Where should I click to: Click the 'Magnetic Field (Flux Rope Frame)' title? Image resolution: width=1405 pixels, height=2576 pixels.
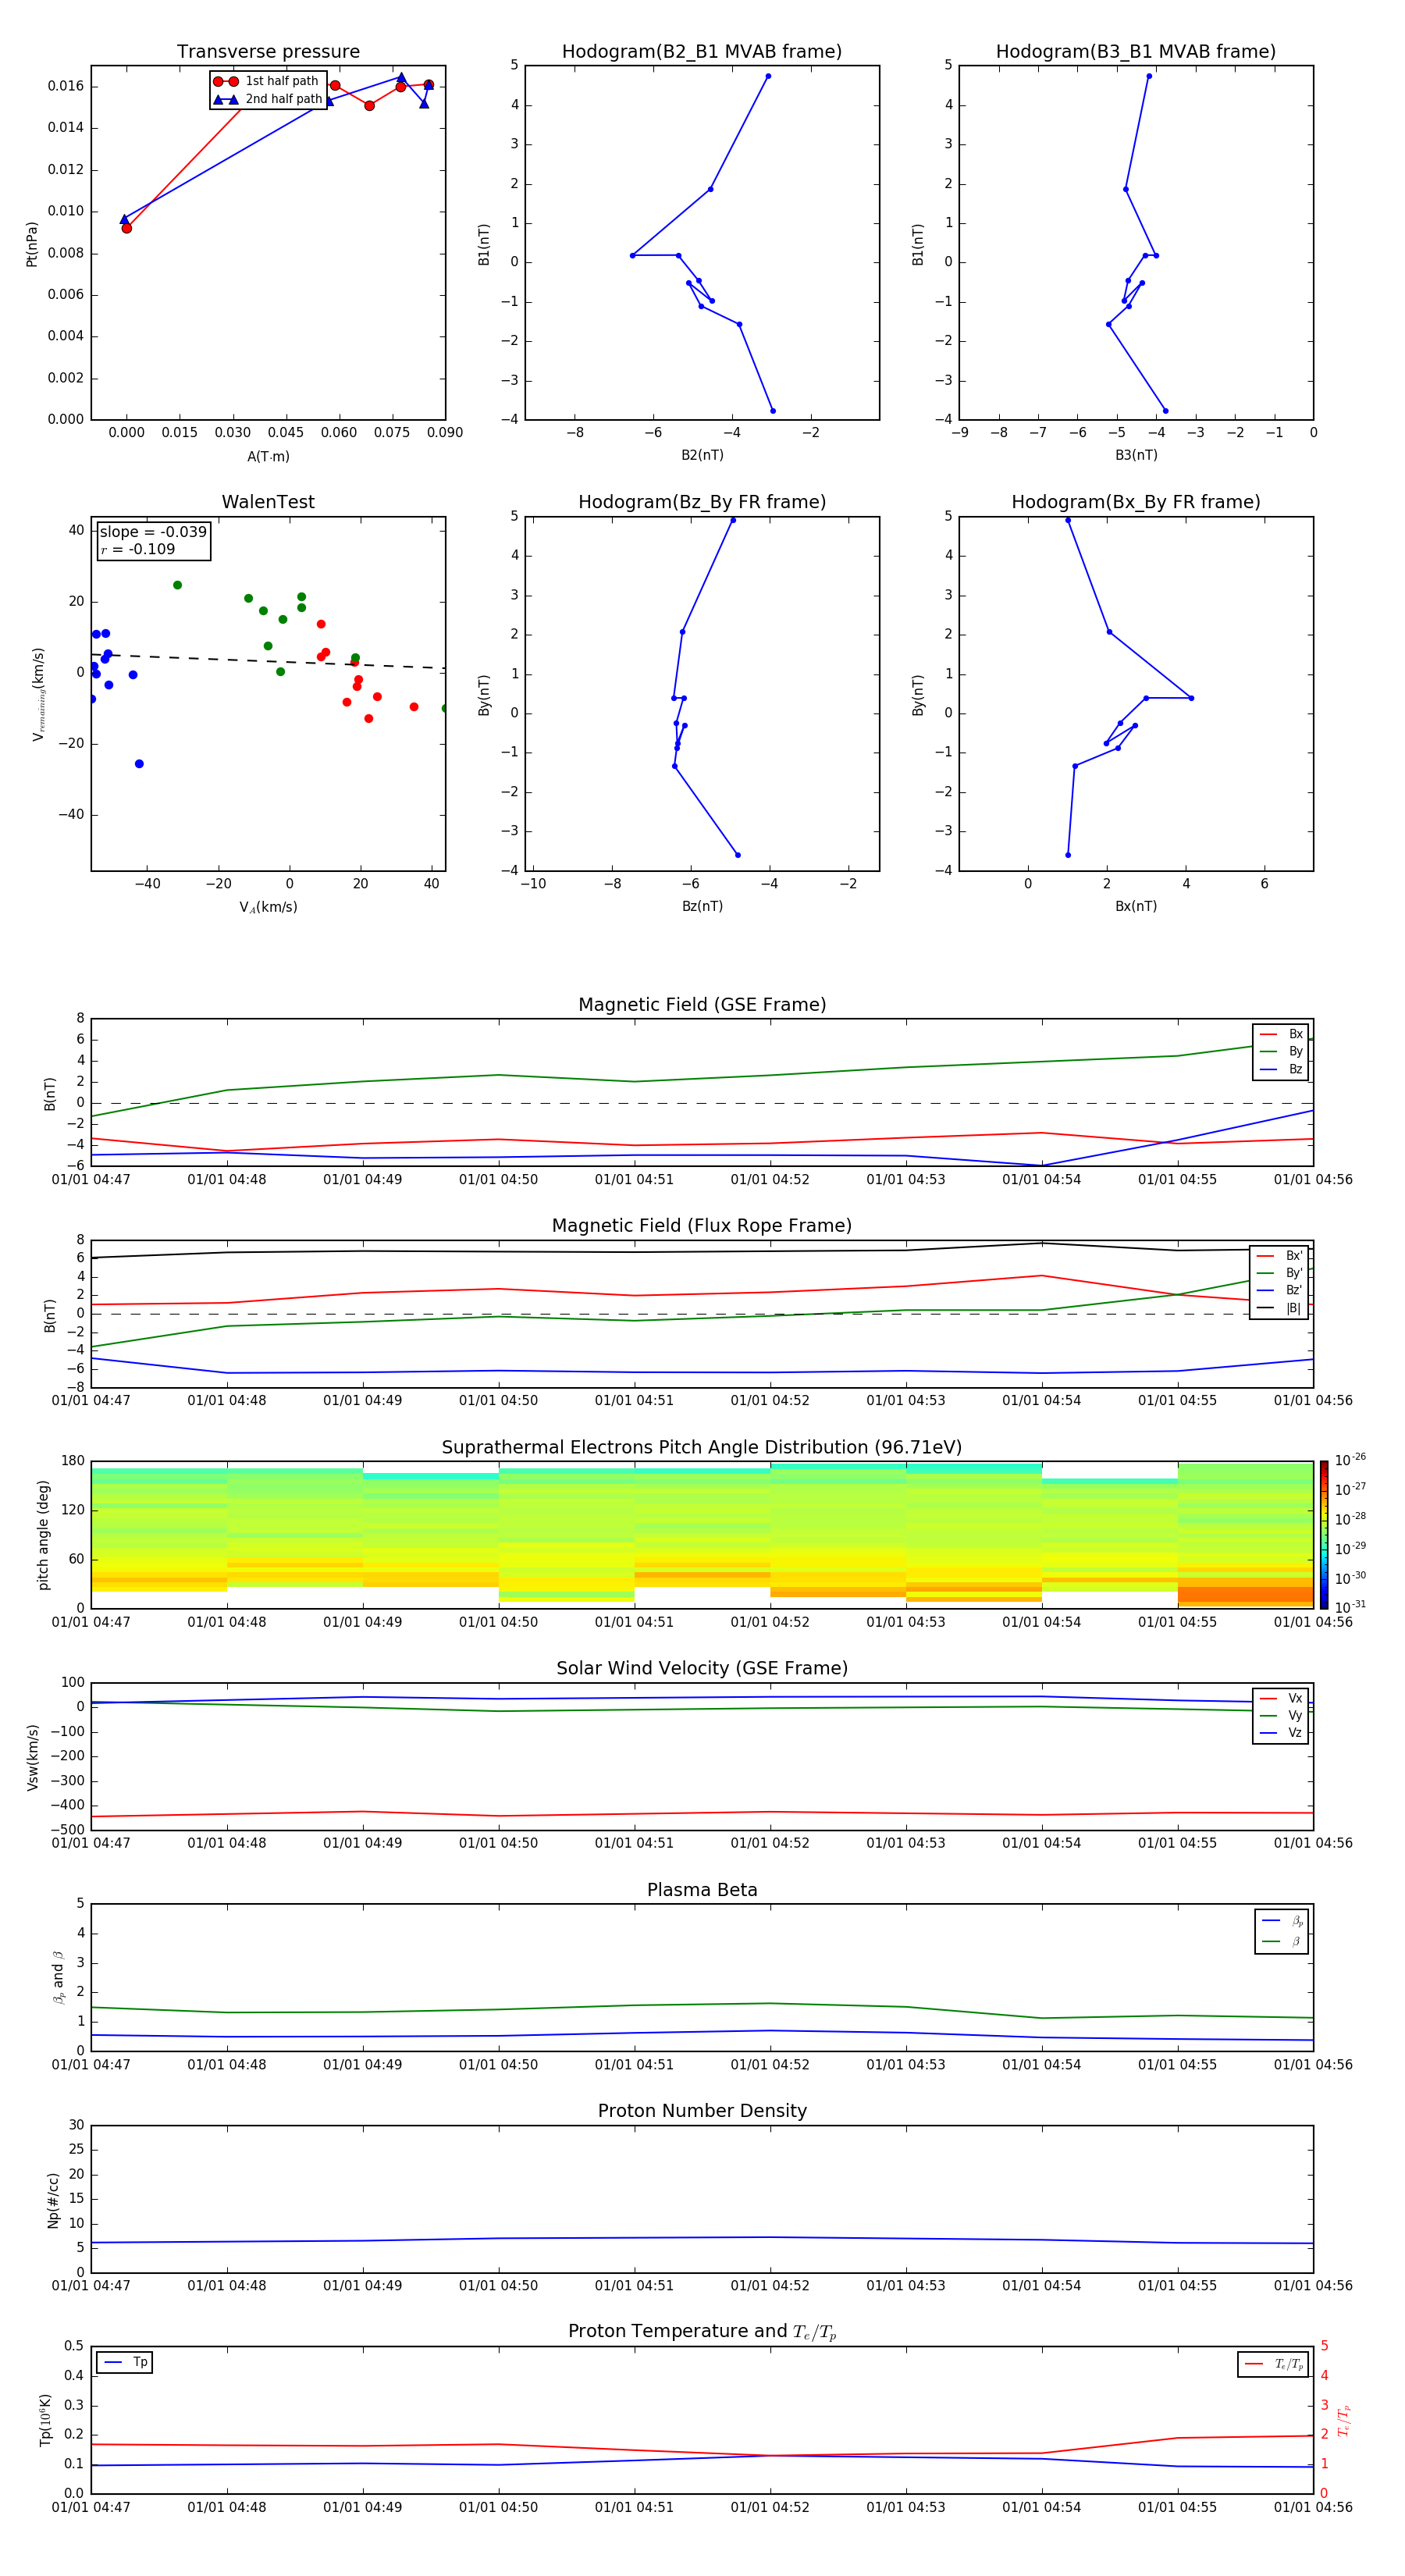pyautogui.click(x=702, y=1226)
